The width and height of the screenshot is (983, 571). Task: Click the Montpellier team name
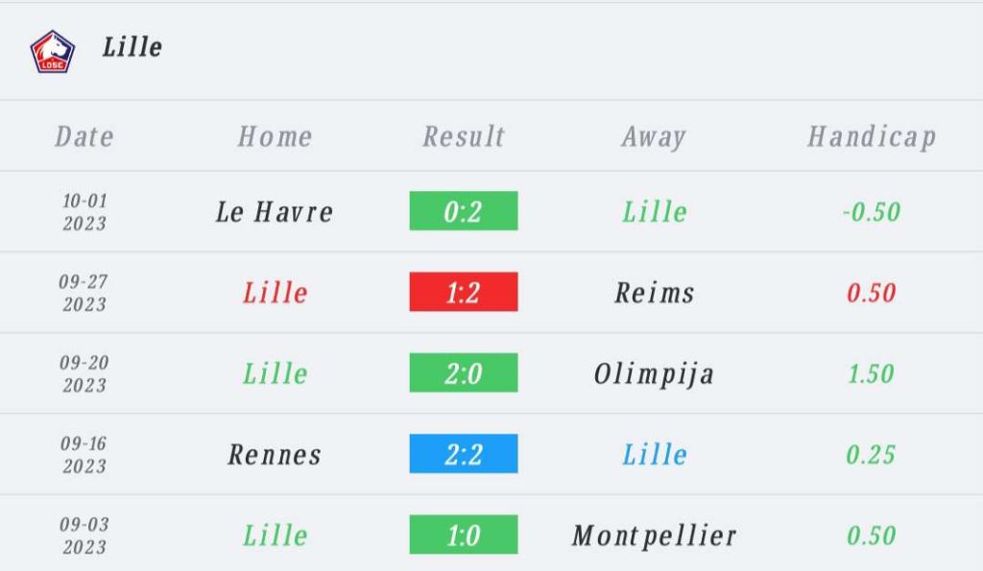click(654, 535)
